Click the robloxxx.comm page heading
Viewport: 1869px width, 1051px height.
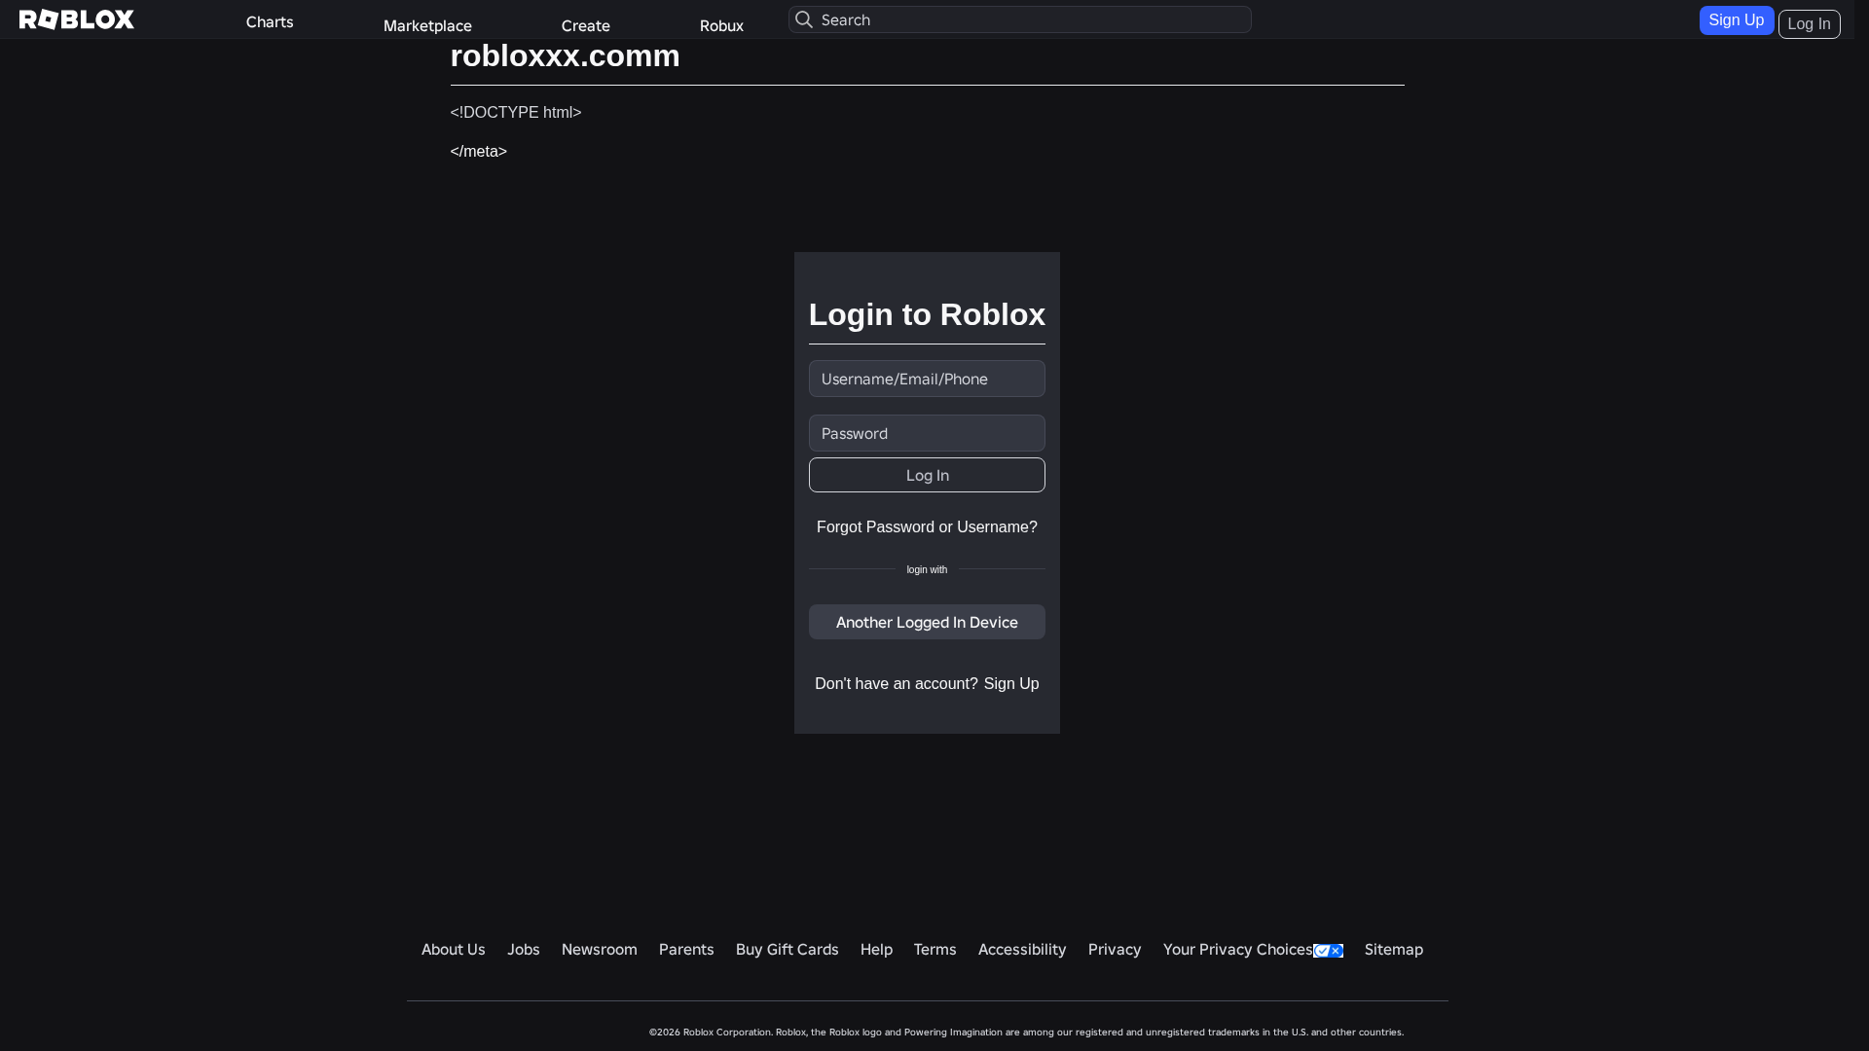pyautogui.click(x=566, y=55)
